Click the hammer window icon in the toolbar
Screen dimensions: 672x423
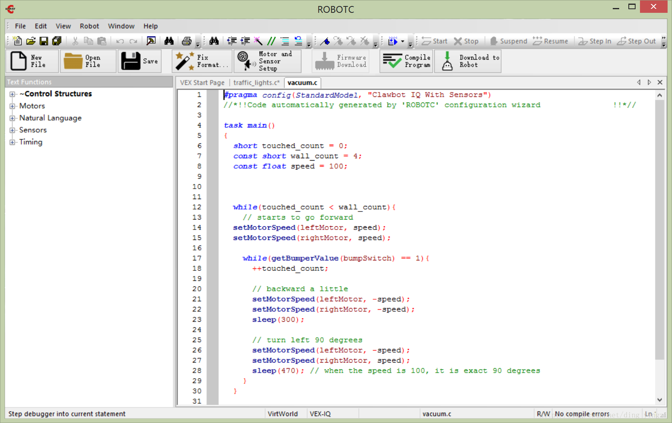[151, 41]
